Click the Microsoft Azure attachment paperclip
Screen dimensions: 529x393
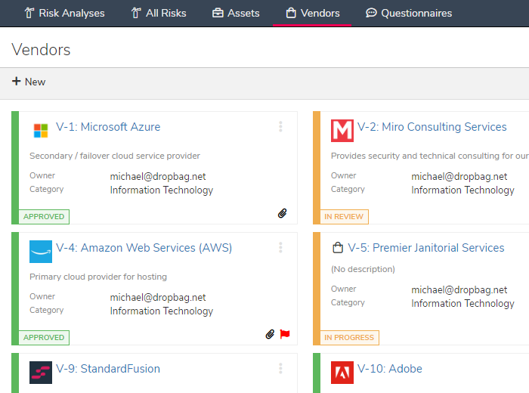(283, 213)
